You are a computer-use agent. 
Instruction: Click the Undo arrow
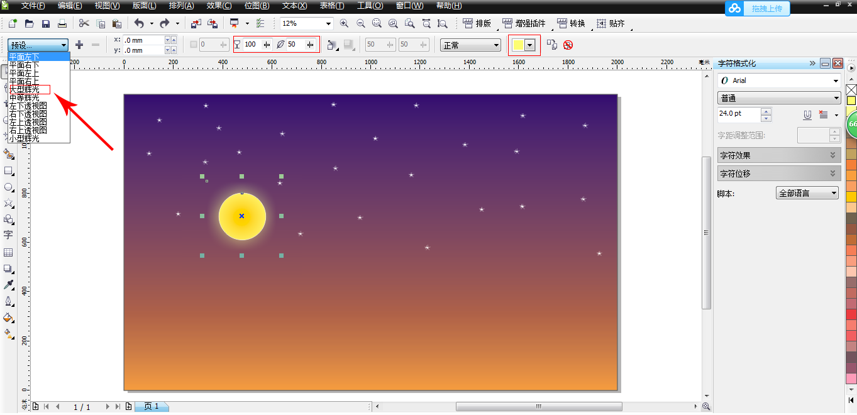pyautogui.click(x=139, y=24)
